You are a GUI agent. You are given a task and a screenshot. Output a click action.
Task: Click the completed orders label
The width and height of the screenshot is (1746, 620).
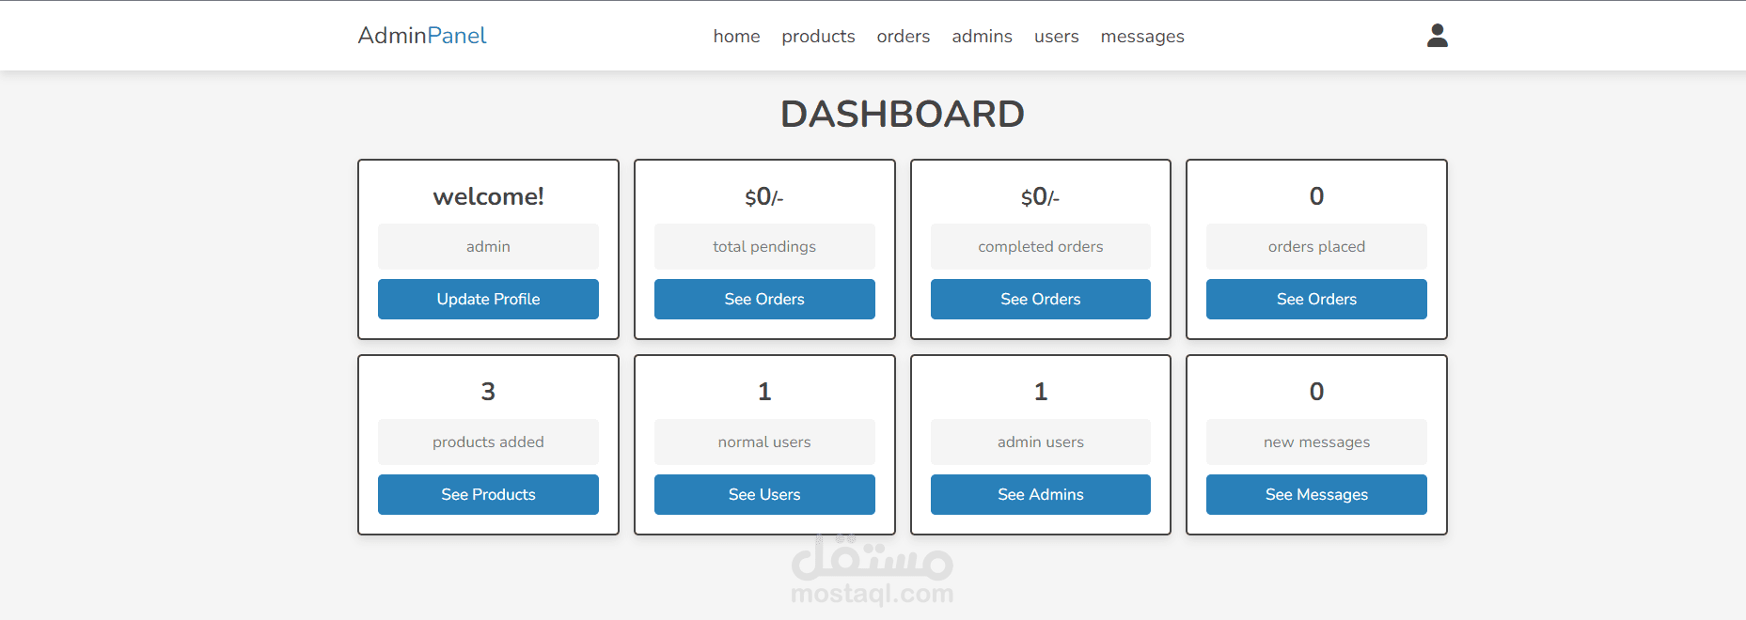[1041, 246]
